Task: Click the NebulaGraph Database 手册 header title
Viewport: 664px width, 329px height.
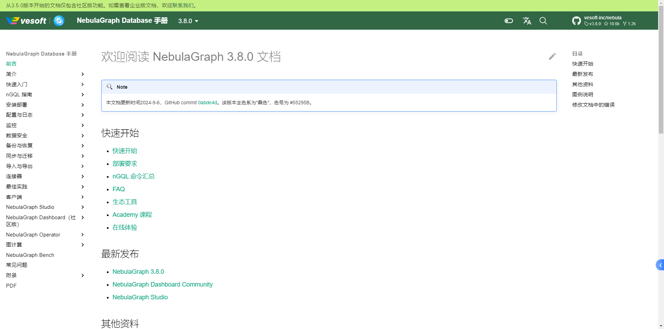Action: tap(122, 21)
